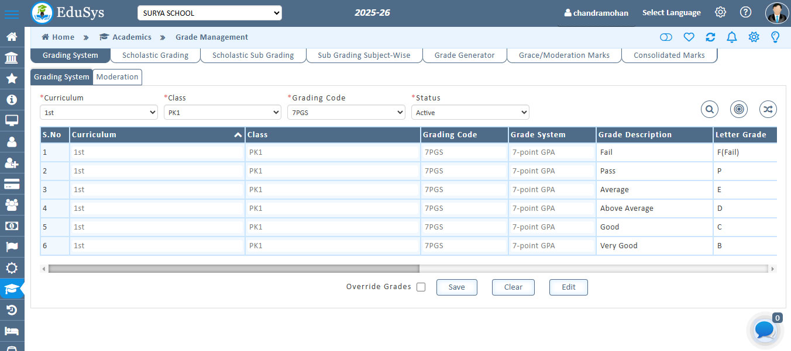The image size is (791, 351).
Task: Flip the toggle switch in breadcrumb bar
Action: [666, 37]
